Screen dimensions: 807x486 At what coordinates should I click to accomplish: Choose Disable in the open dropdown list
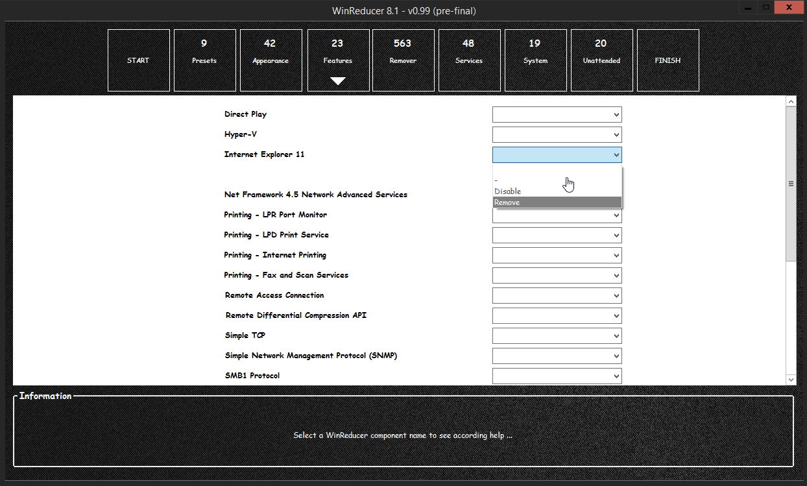coord(557,191)
